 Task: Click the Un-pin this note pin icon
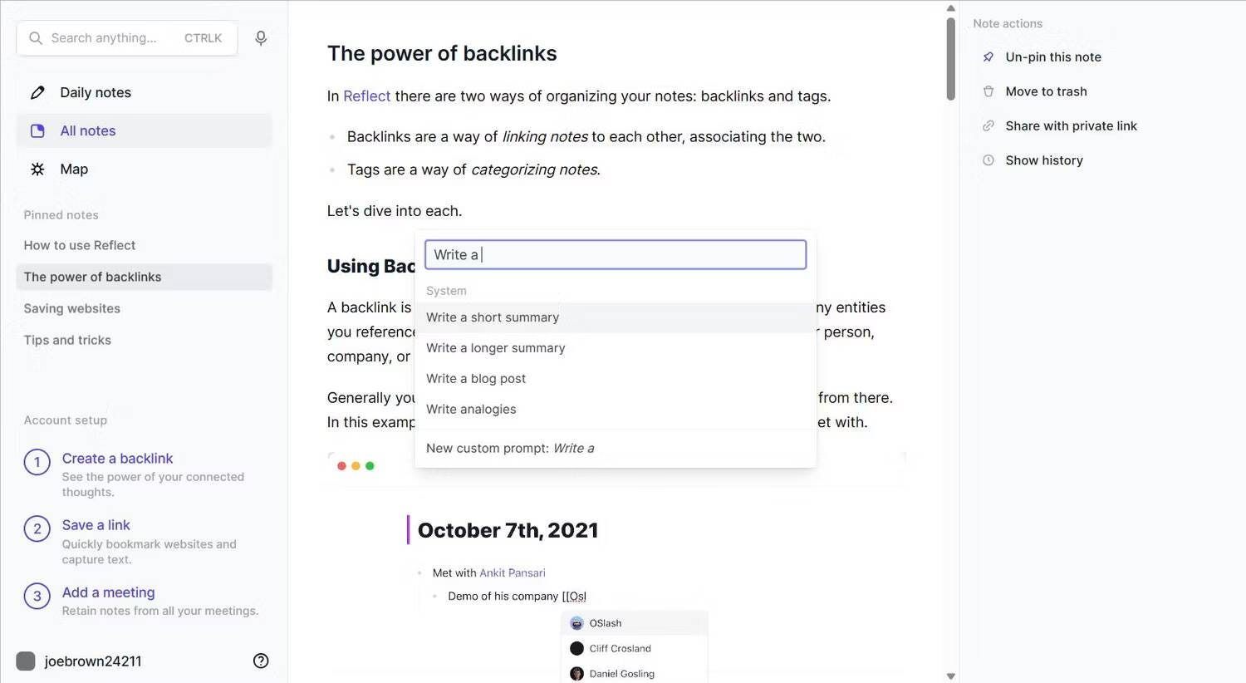988,57
